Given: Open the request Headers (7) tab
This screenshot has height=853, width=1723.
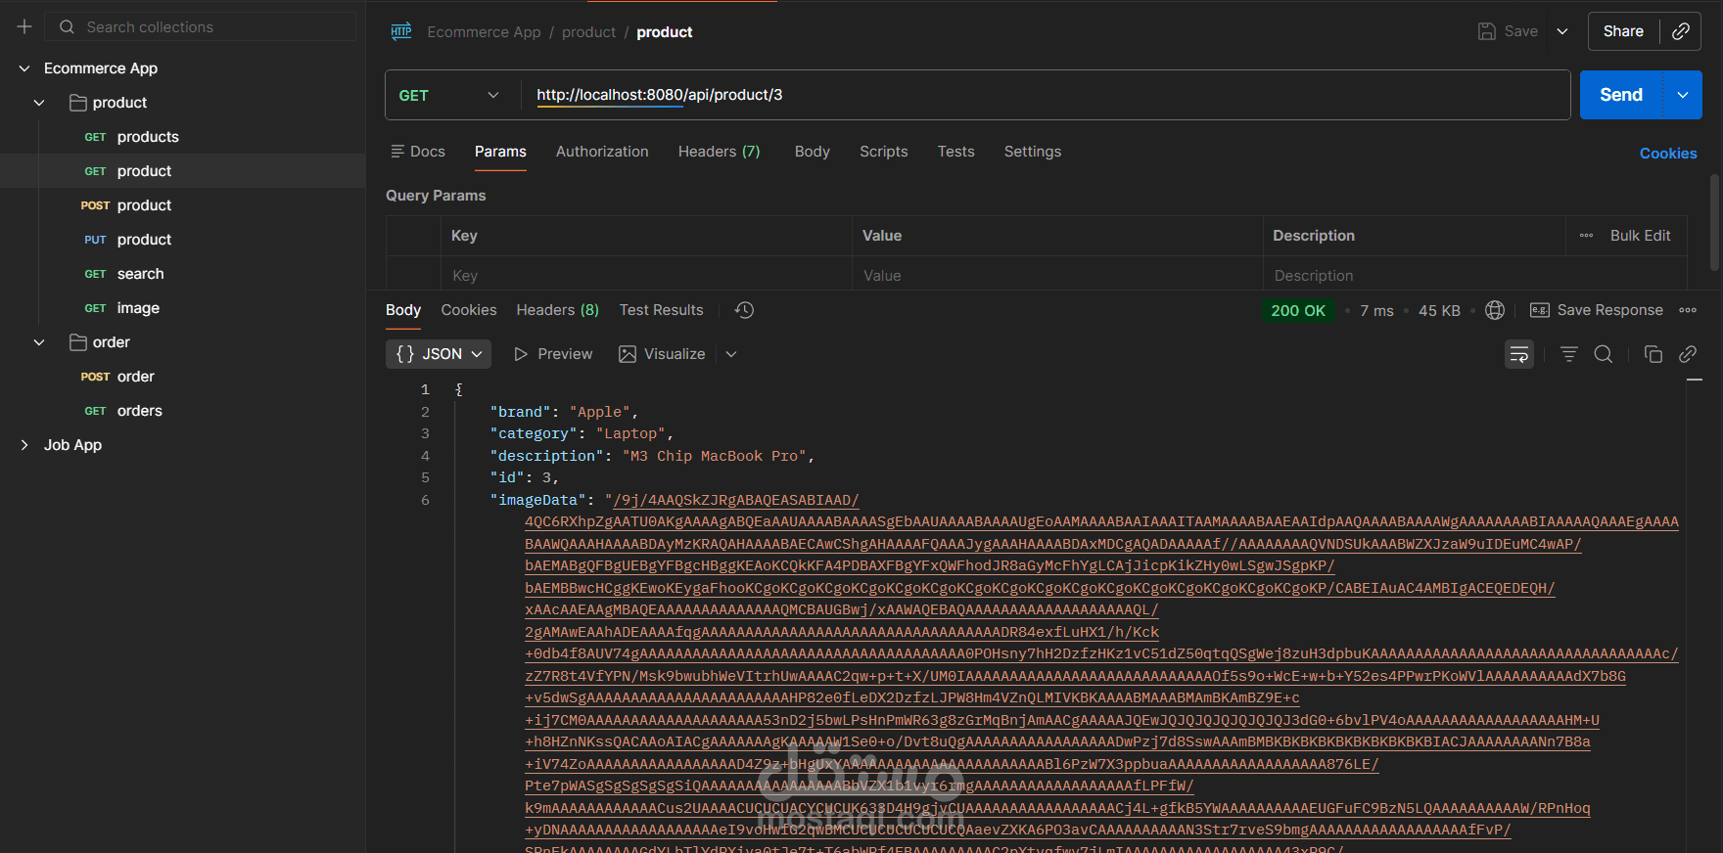Looking at the screenshot, I should click(x=719, y=152).
